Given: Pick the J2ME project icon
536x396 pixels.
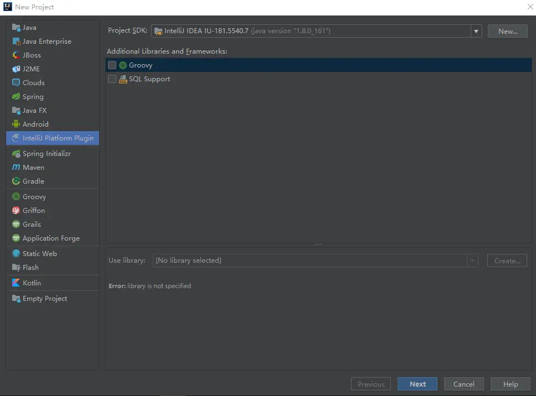Looking at the screenshot, I should pyautogui.click(x=16, y=69).
